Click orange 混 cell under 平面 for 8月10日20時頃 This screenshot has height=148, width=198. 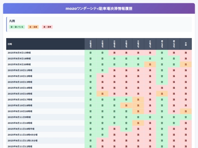pyautogui.click(x=186, y=111)
